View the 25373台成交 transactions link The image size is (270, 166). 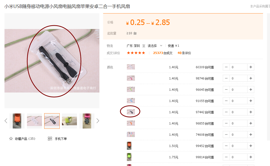[163, 53]
